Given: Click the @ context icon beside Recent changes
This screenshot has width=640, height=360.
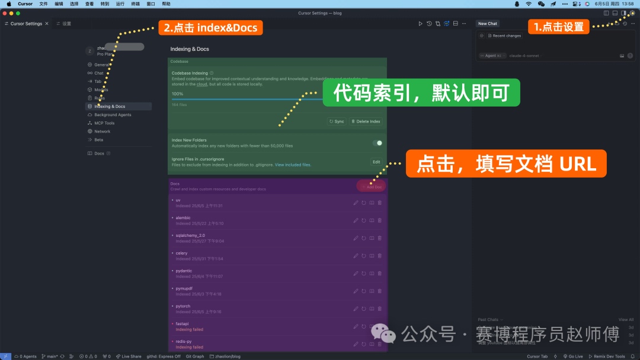Looking at the screenshot, I should tap(482, 36).
